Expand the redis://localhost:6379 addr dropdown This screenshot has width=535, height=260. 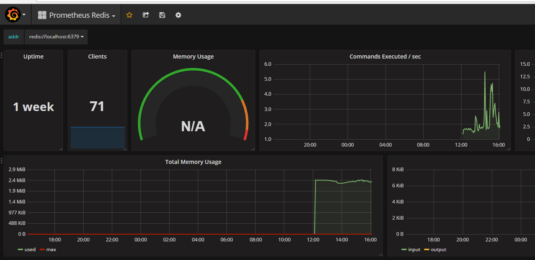coord(56,37)
